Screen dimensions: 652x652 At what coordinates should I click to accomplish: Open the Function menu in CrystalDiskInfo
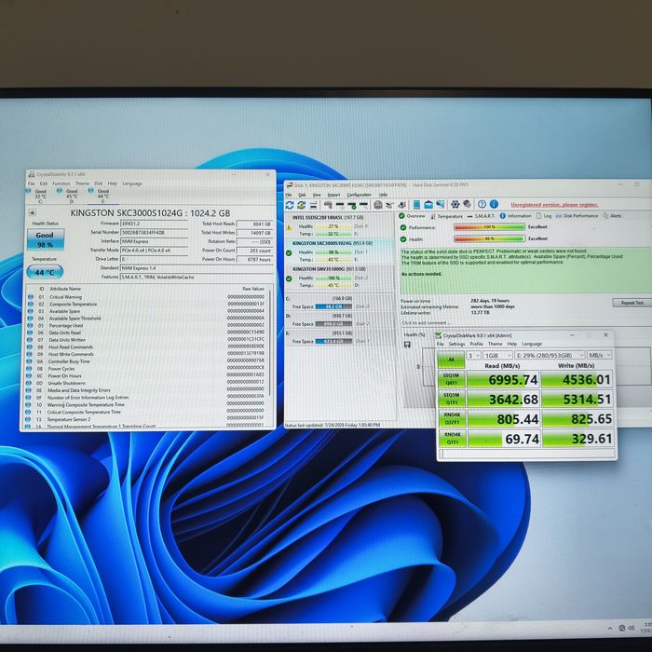click(x=61, y=183)
